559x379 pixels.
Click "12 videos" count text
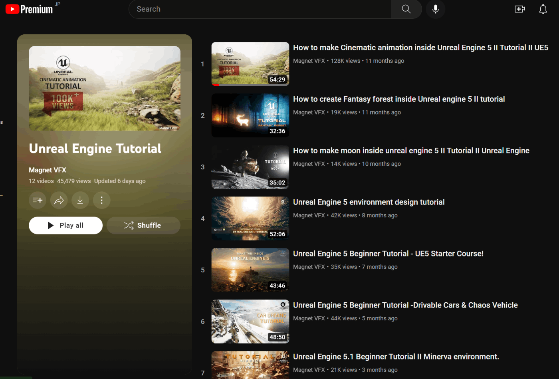click(x=41, y=181)
